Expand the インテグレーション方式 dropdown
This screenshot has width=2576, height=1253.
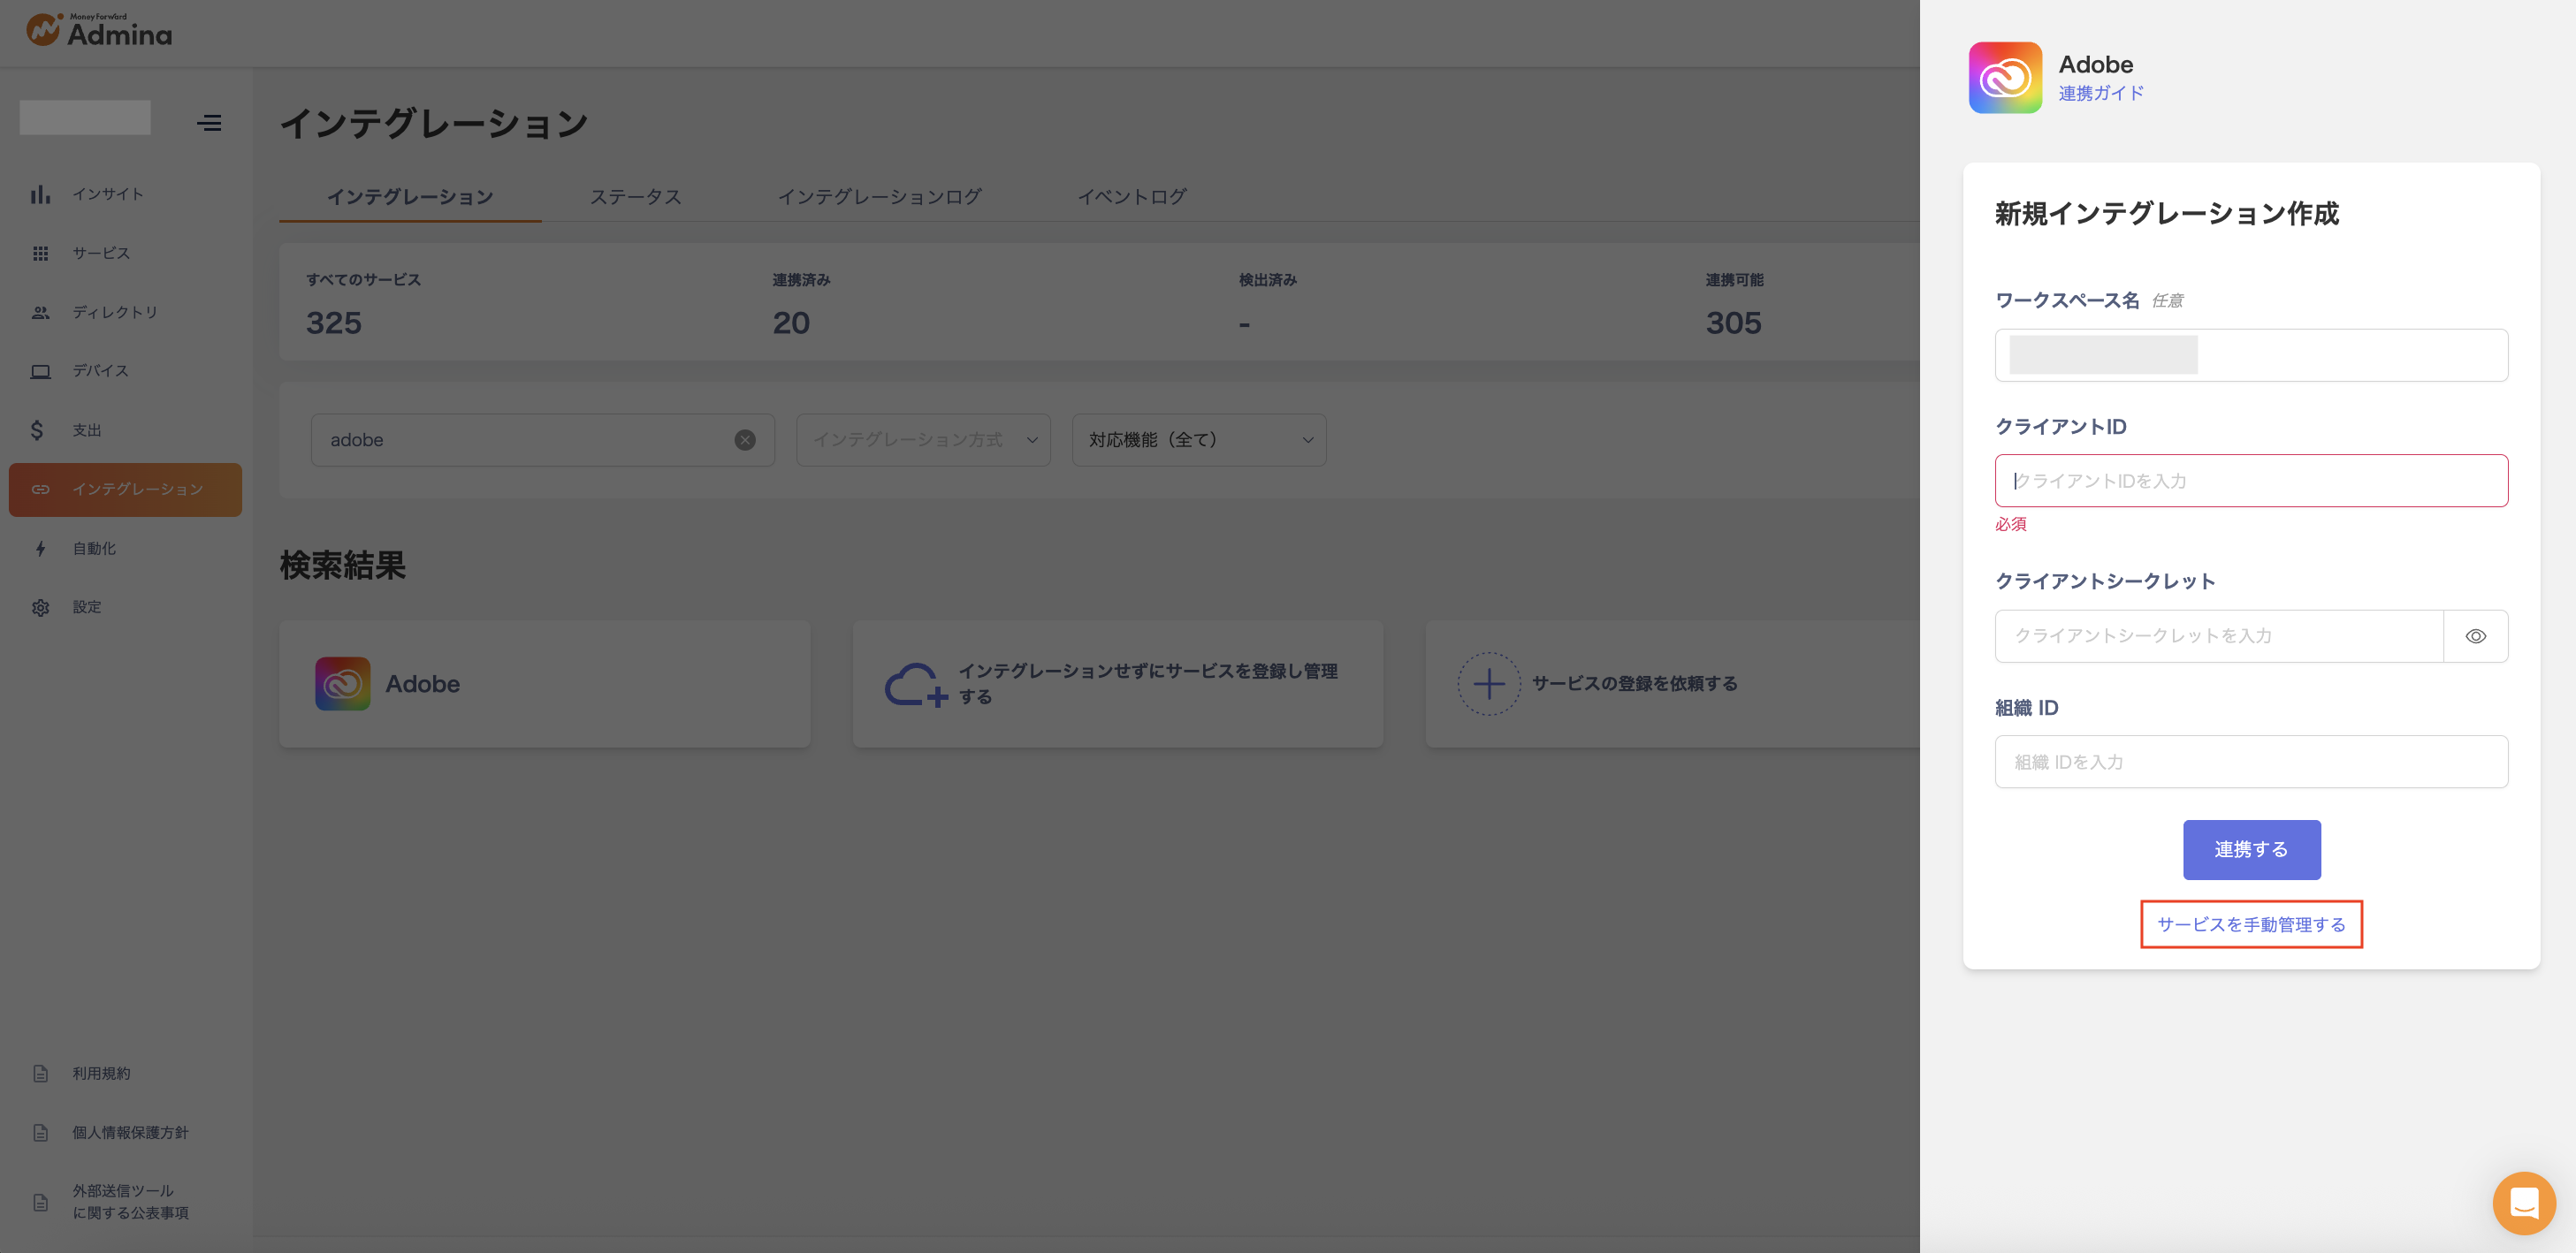923,440
